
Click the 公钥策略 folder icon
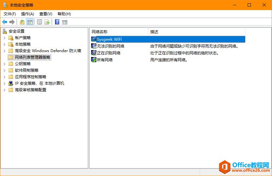[x=11, y=64]
